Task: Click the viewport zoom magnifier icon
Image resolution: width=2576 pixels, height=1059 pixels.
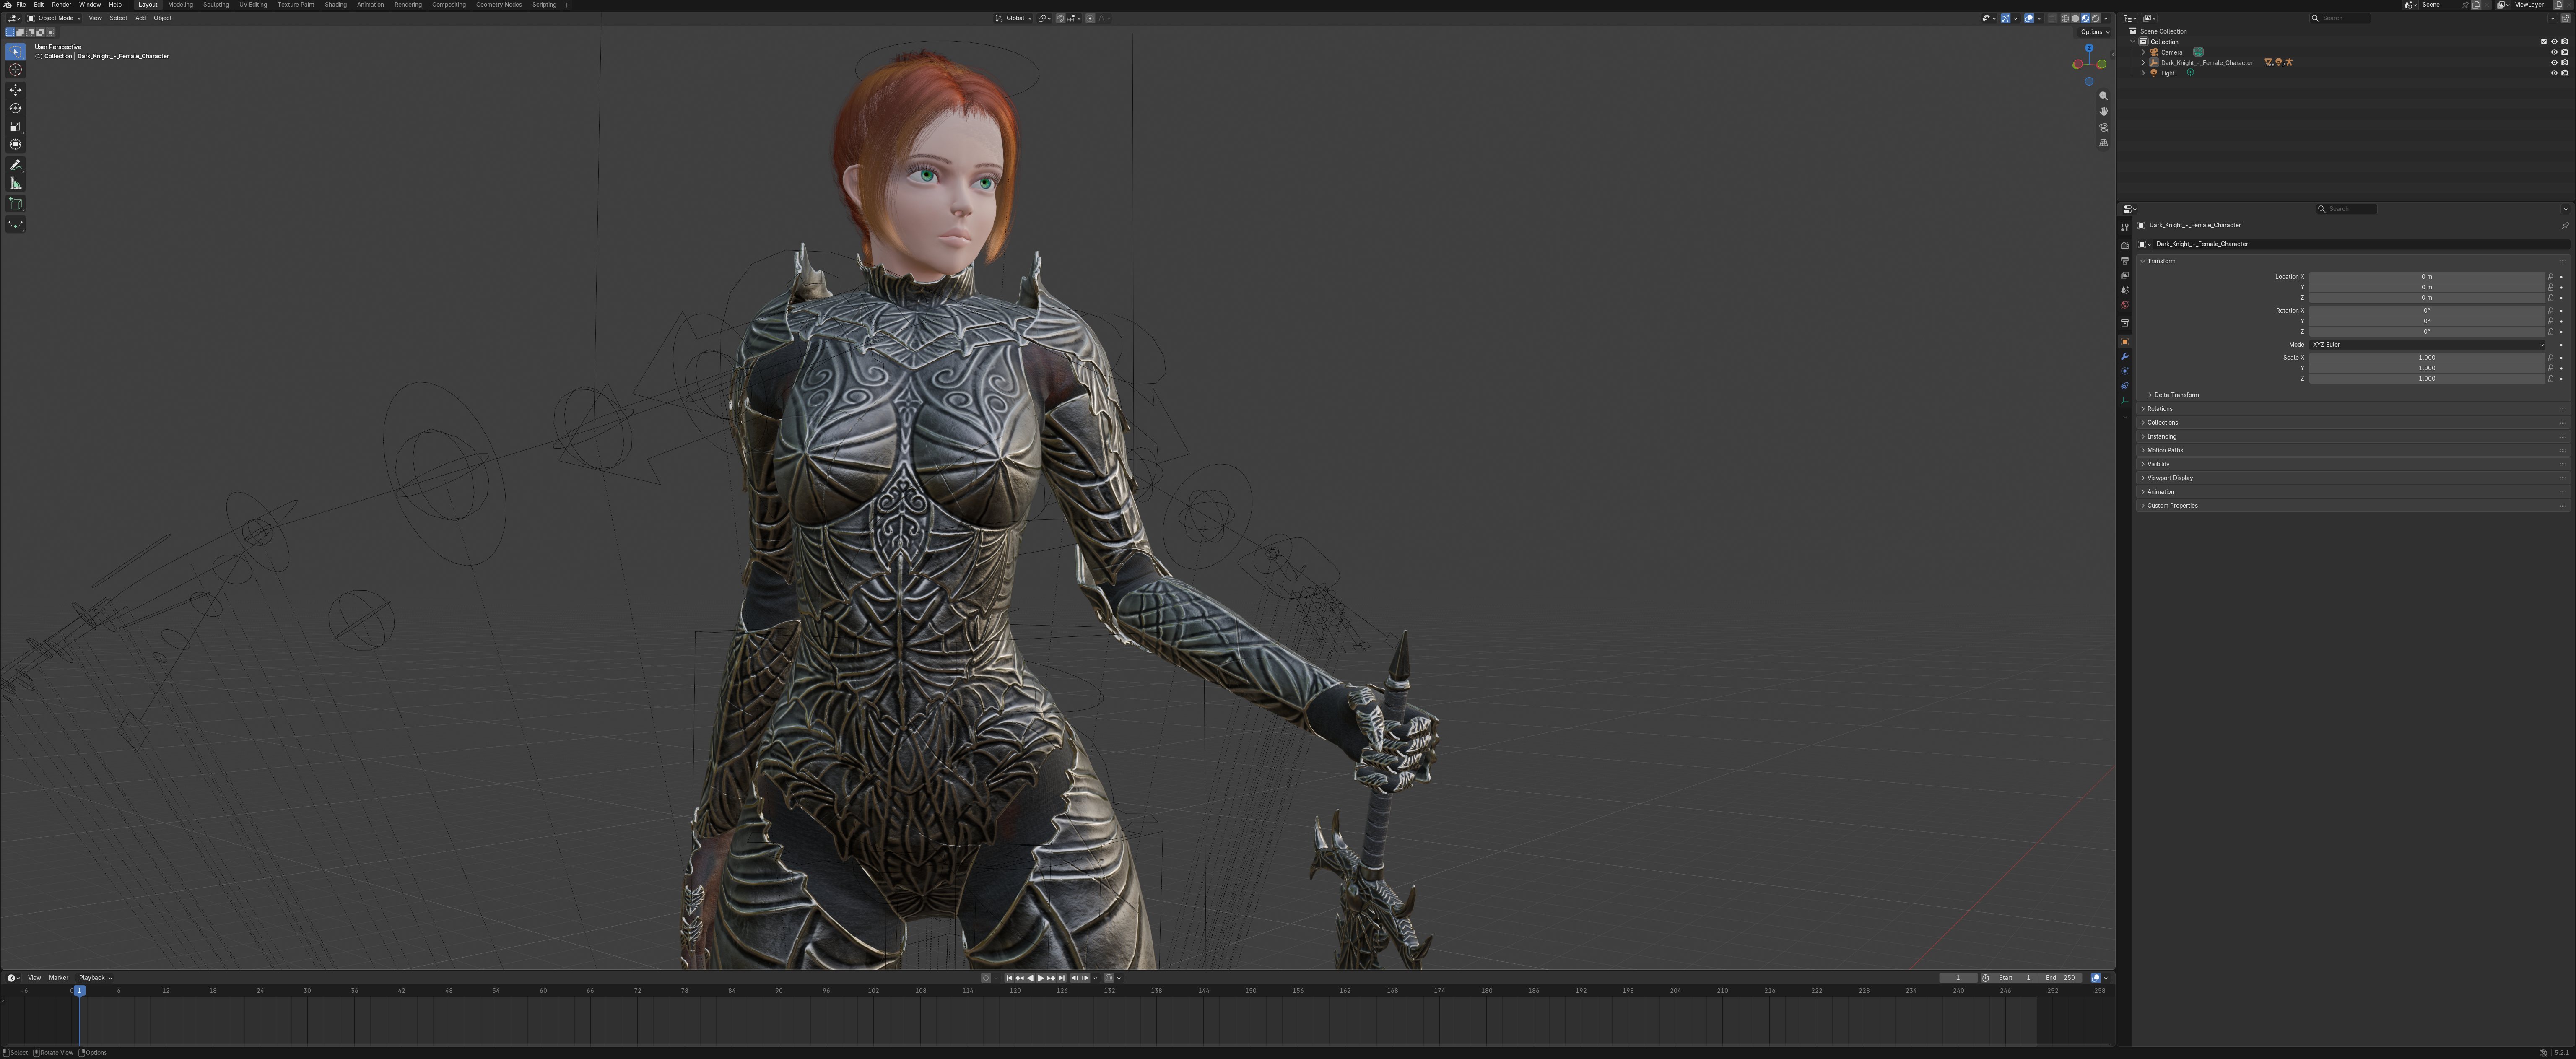Action: (2103, 96)
